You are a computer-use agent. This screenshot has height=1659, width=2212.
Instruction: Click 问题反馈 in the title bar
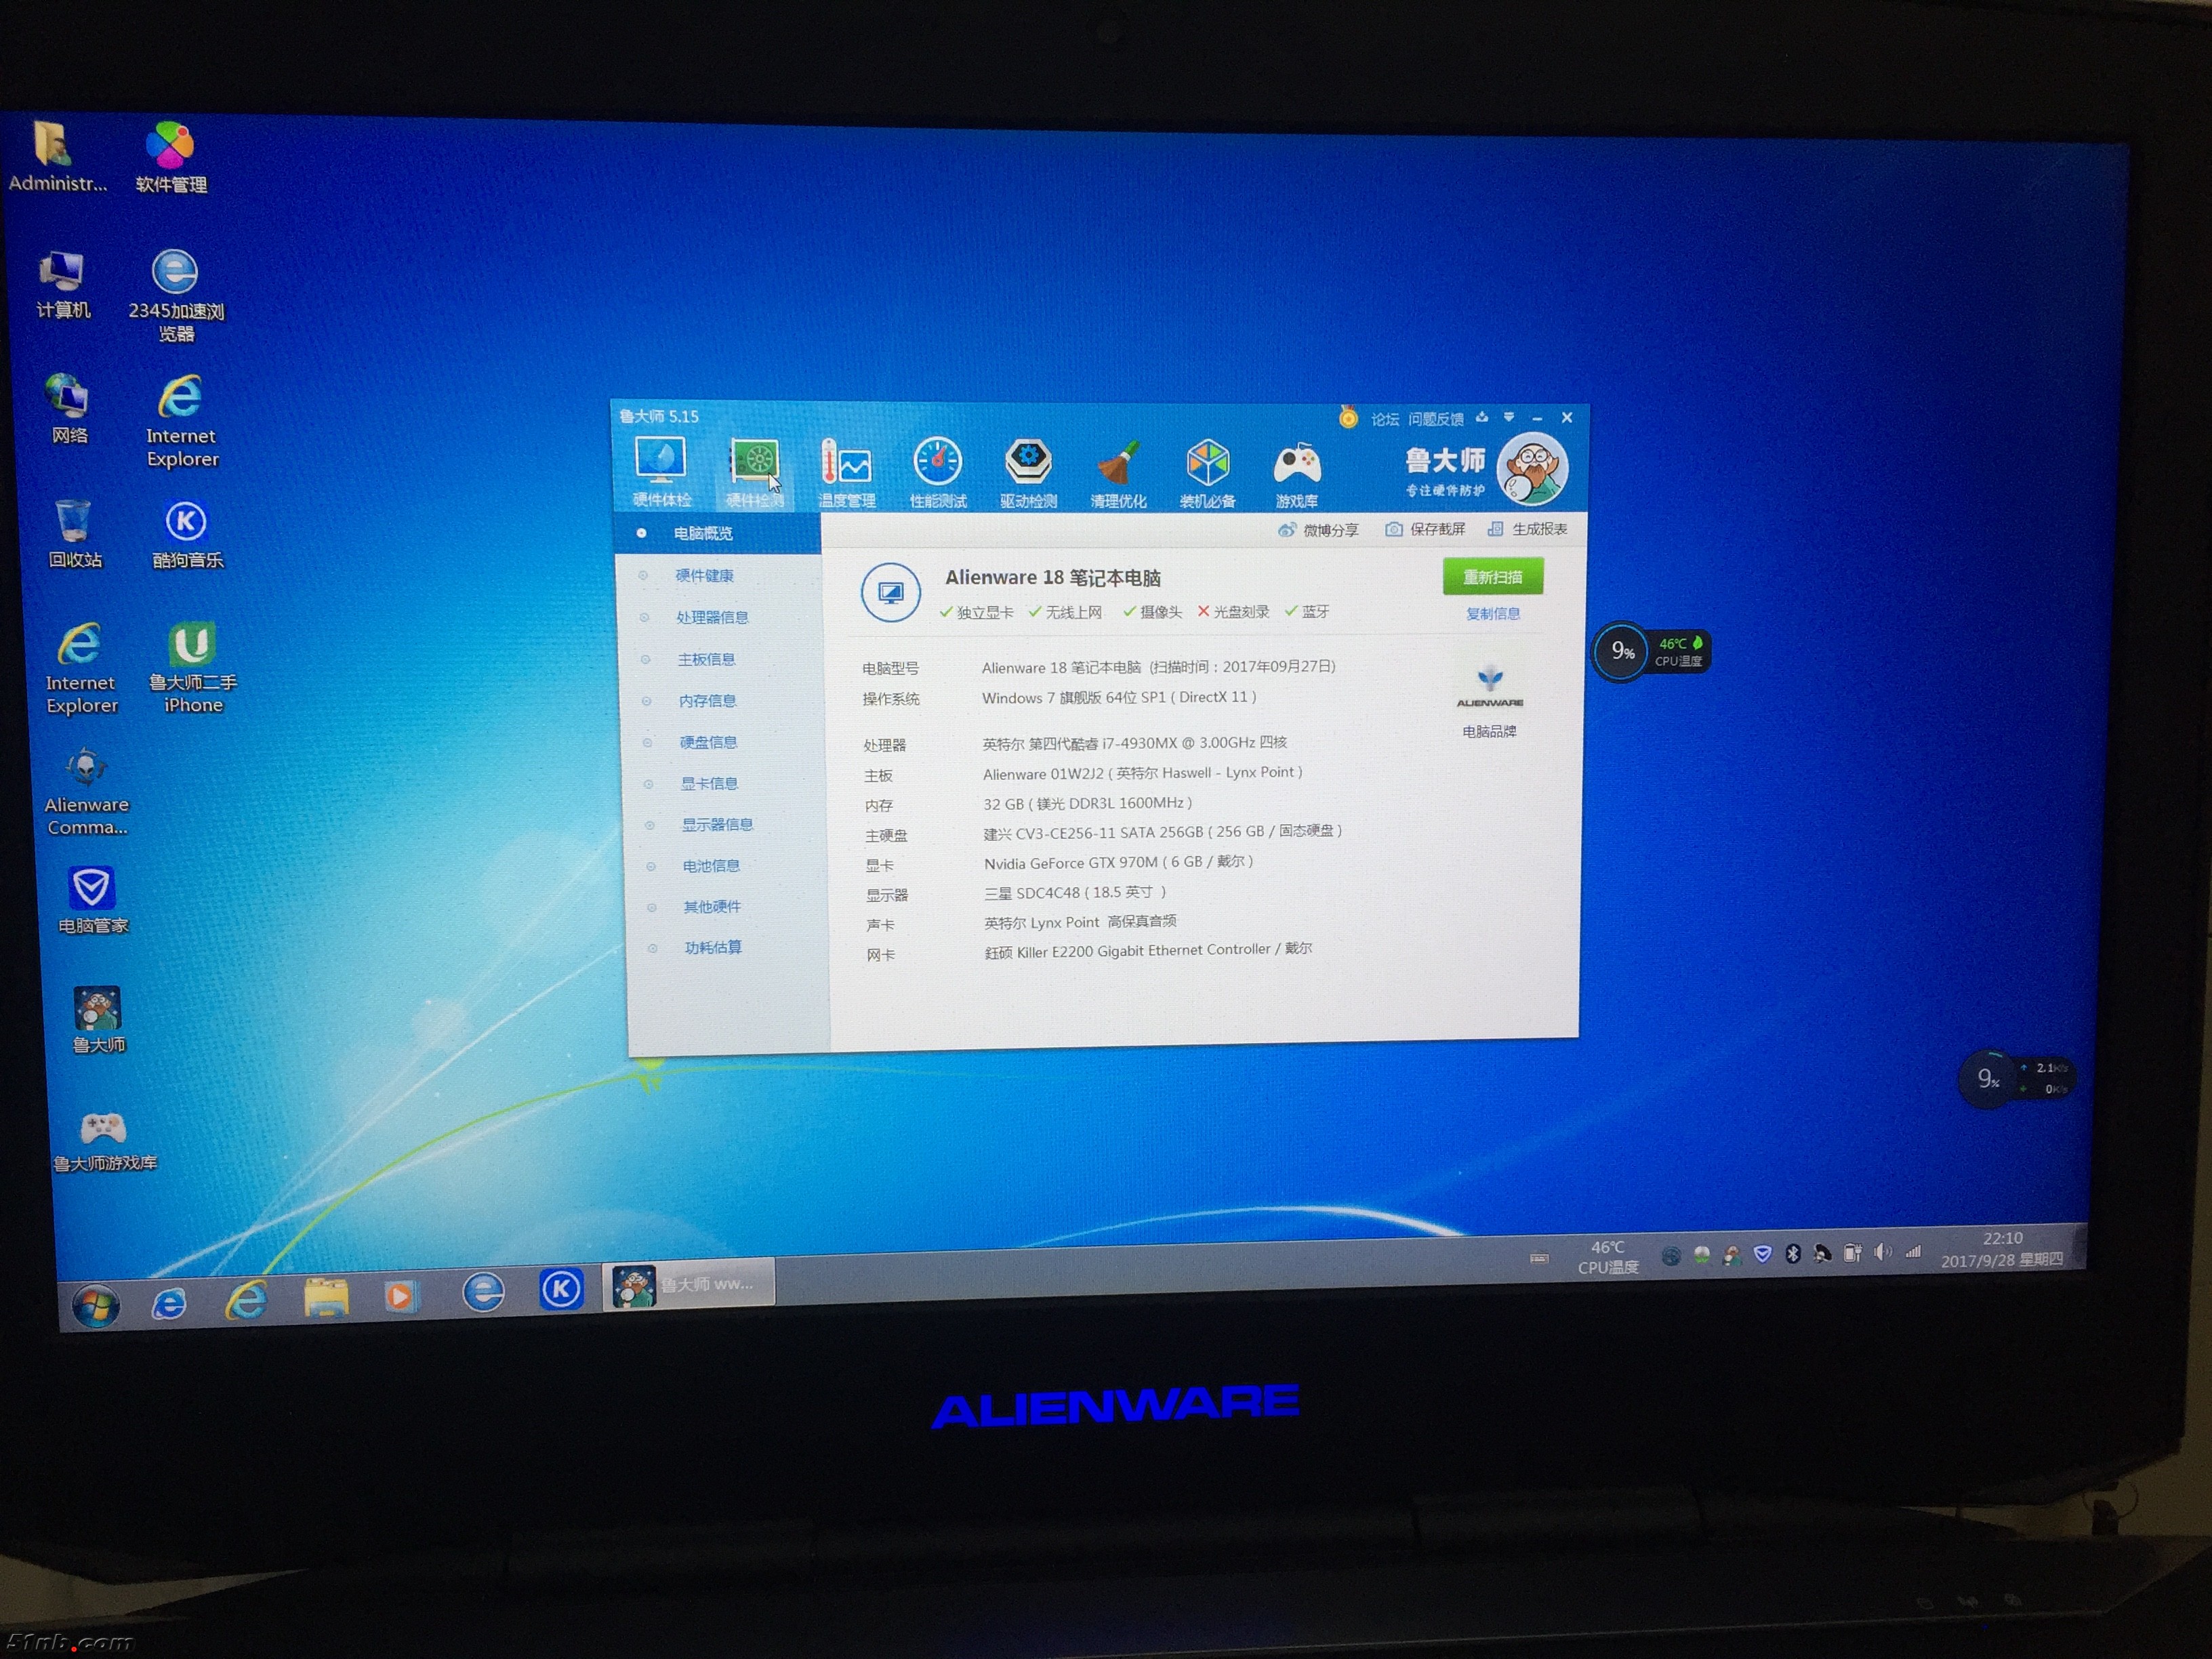pos(1435,419)
